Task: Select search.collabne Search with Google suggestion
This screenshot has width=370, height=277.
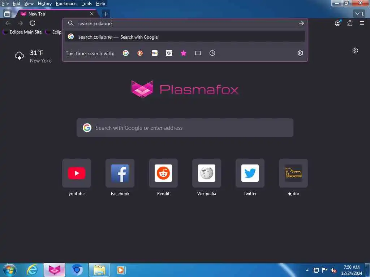Action: 185,37
